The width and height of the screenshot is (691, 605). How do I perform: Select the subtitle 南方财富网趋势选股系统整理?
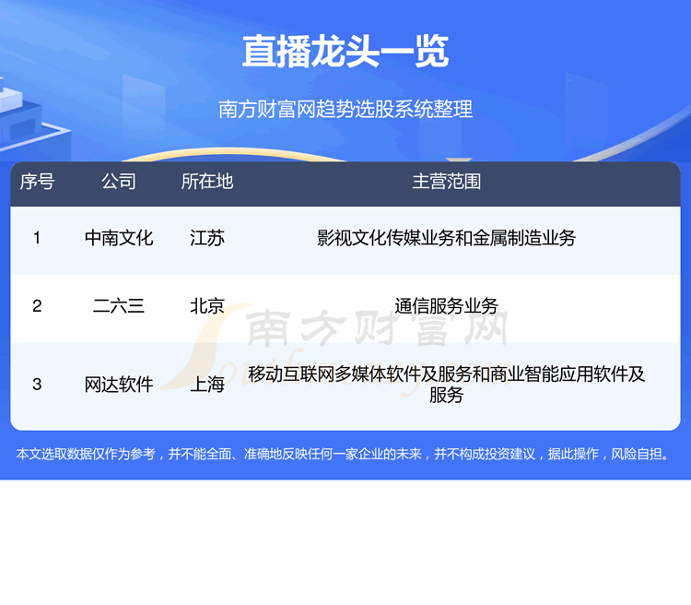345,110
